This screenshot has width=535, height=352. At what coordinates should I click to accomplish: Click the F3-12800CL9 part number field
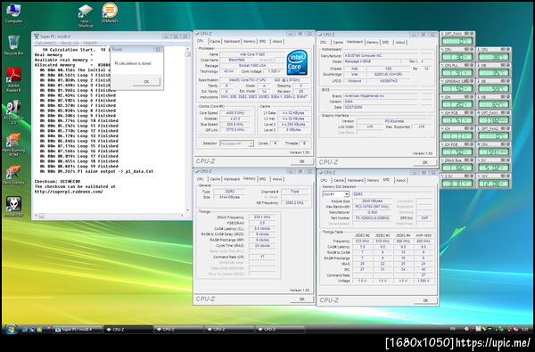[x=372, y=218]
